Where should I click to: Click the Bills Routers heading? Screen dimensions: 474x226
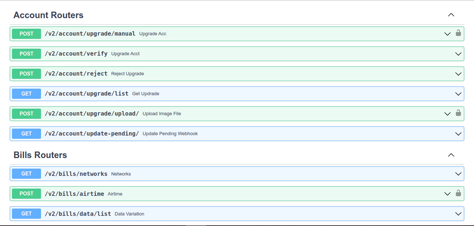(x=40, y=155)
